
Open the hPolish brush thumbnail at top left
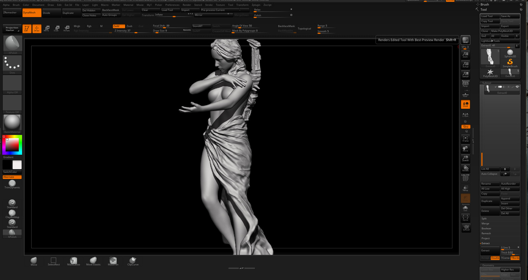coord(13,45)
